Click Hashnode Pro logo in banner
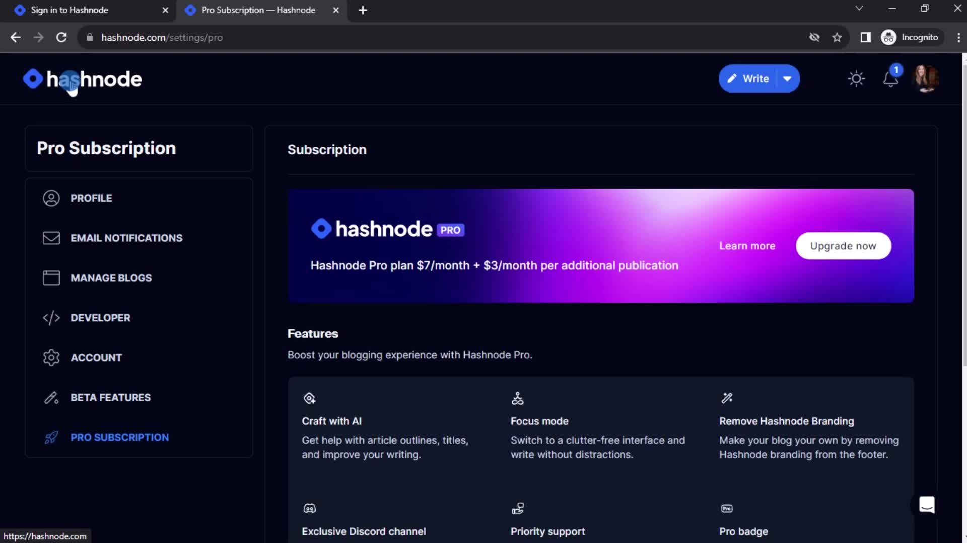967x543 pixels. click(x=387, y=229)
